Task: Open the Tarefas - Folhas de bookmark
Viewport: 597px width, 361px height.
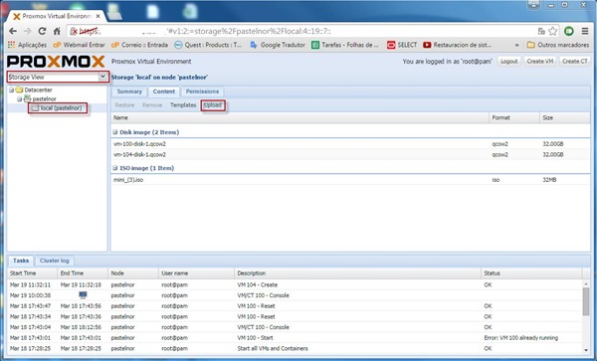Action: [x=345, y=45]
